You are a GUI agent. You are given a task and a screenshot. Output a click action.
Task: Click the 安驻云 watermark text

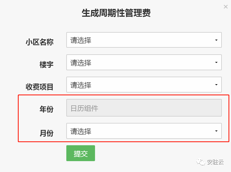(215, 162)
